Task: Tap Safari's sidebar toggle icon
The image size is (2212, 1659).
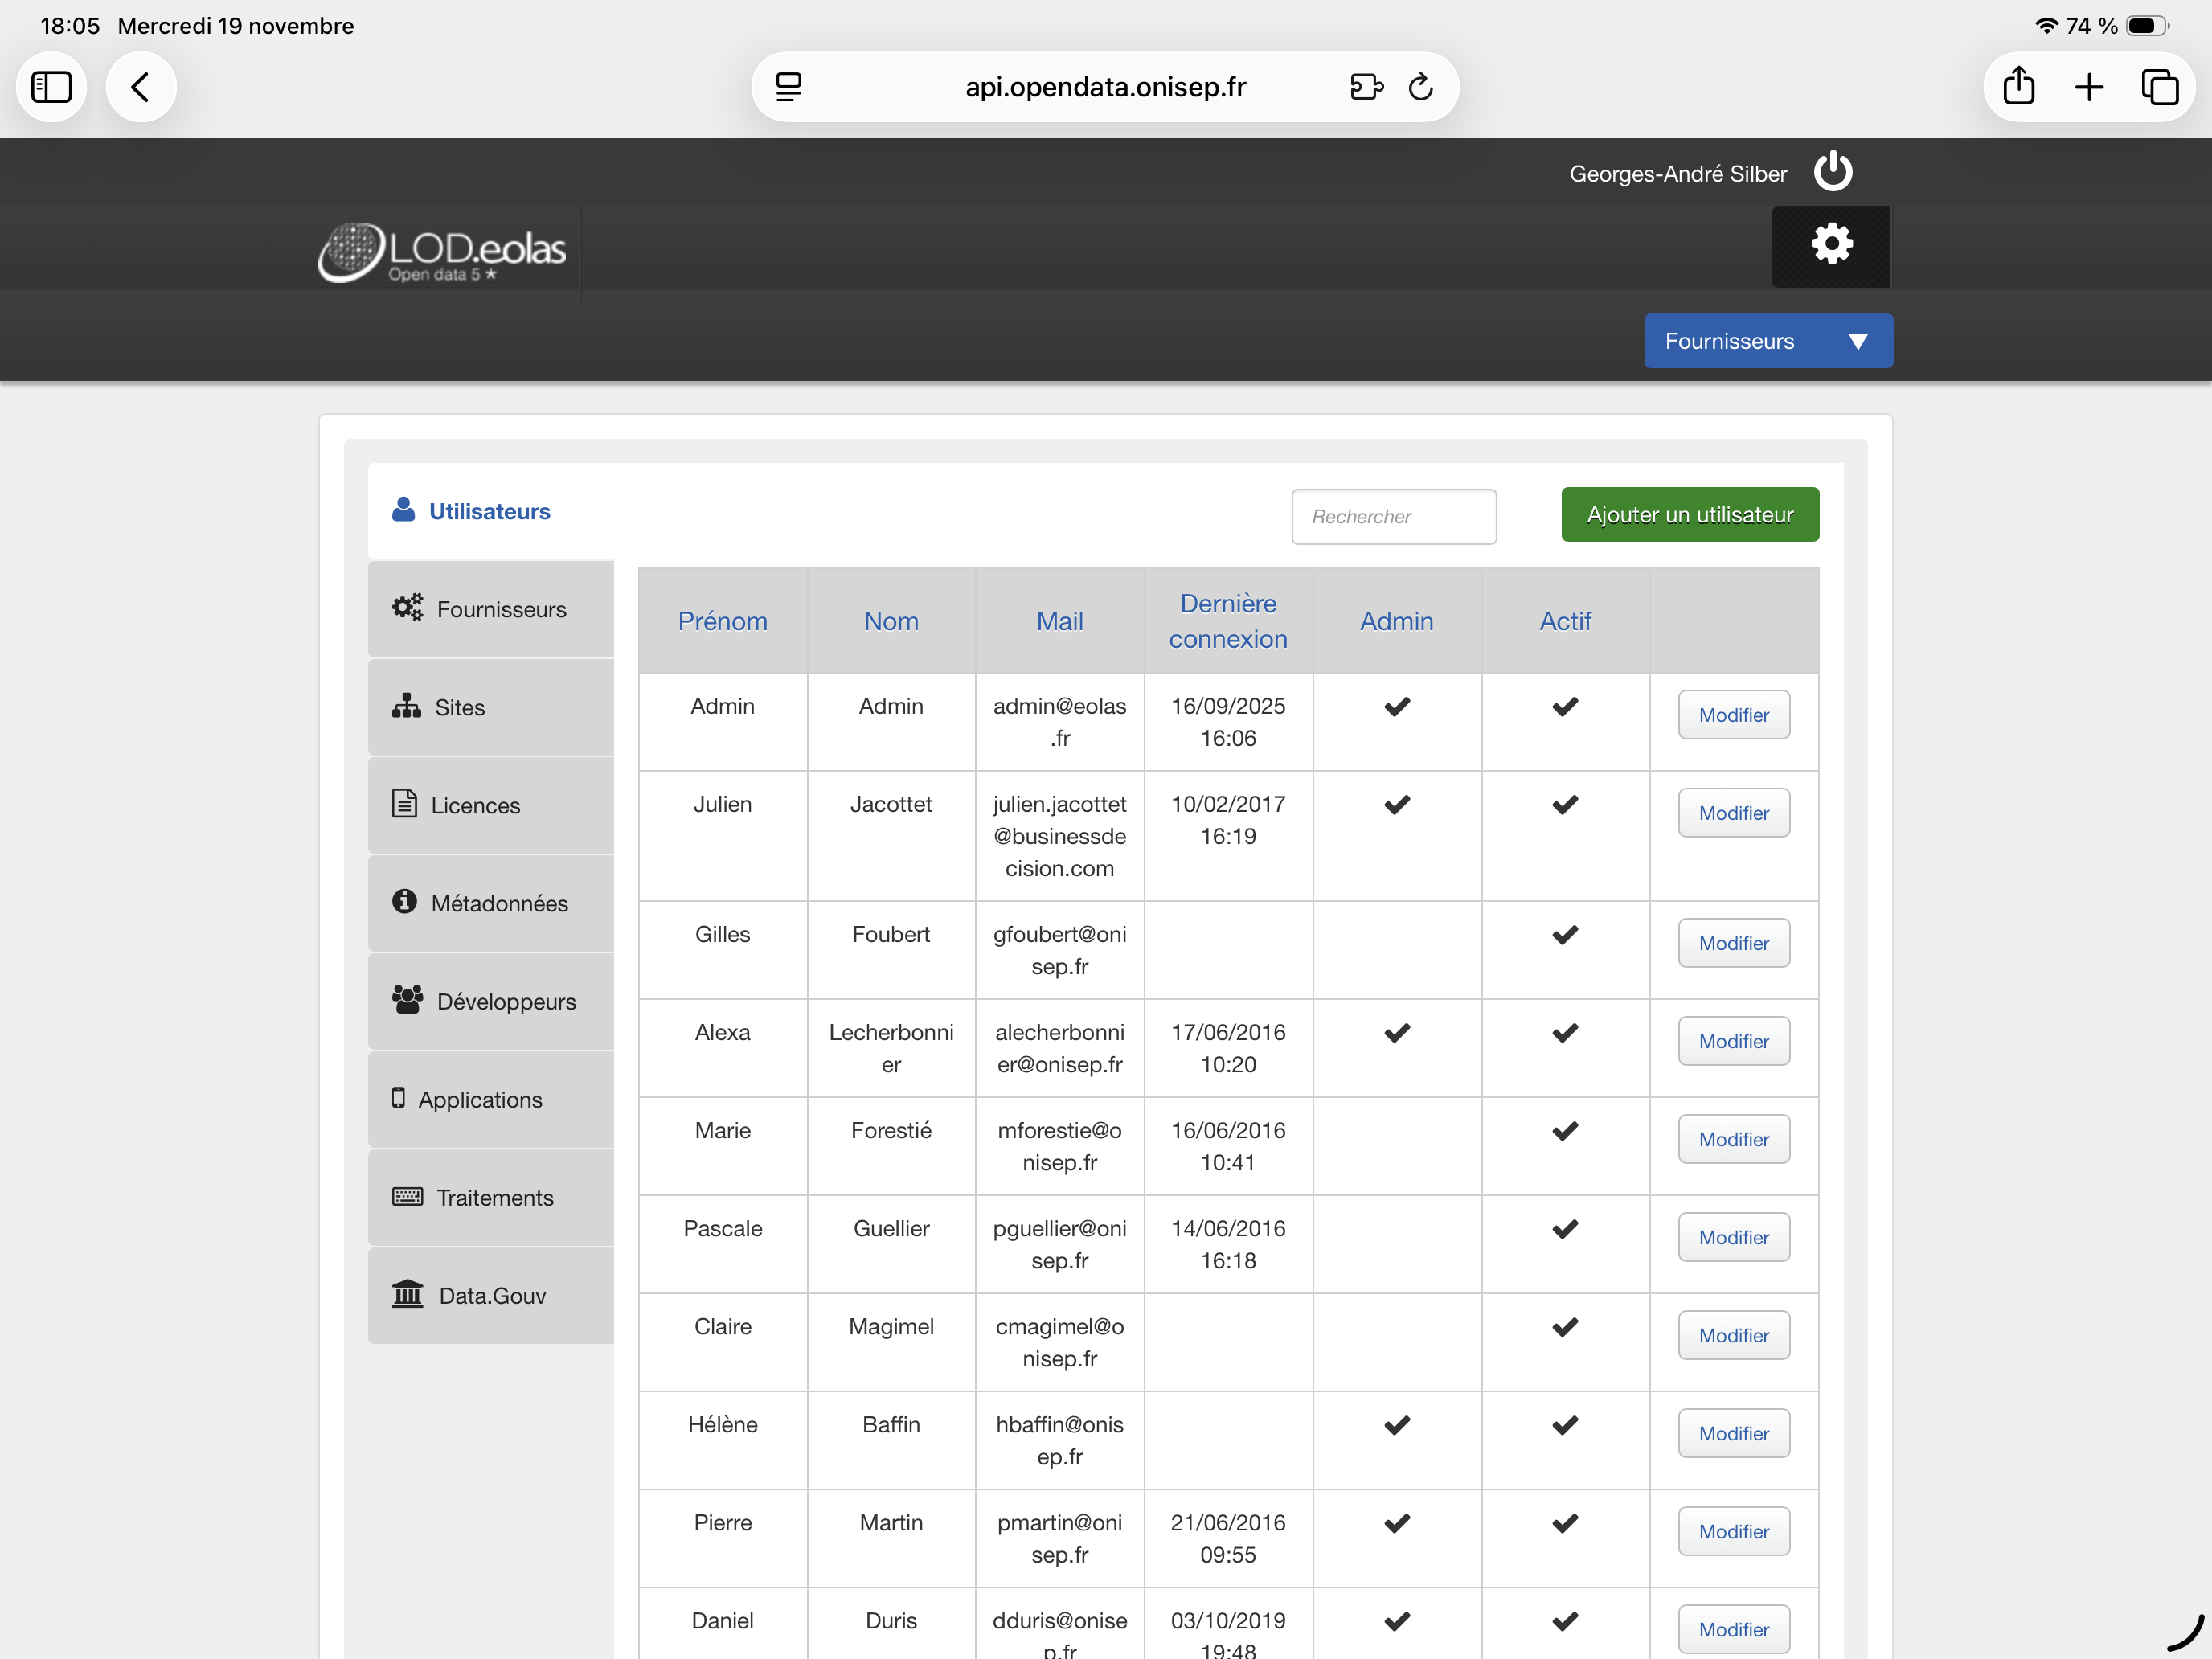Action: pyautogui.click(x=52, y=87)
